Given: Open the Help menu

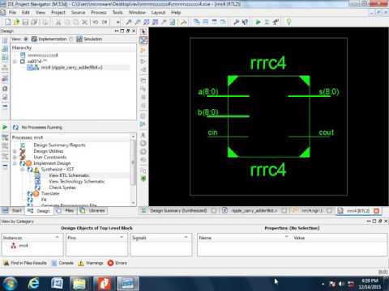Looking at the screenshot, I should click(x=176, y=12).
